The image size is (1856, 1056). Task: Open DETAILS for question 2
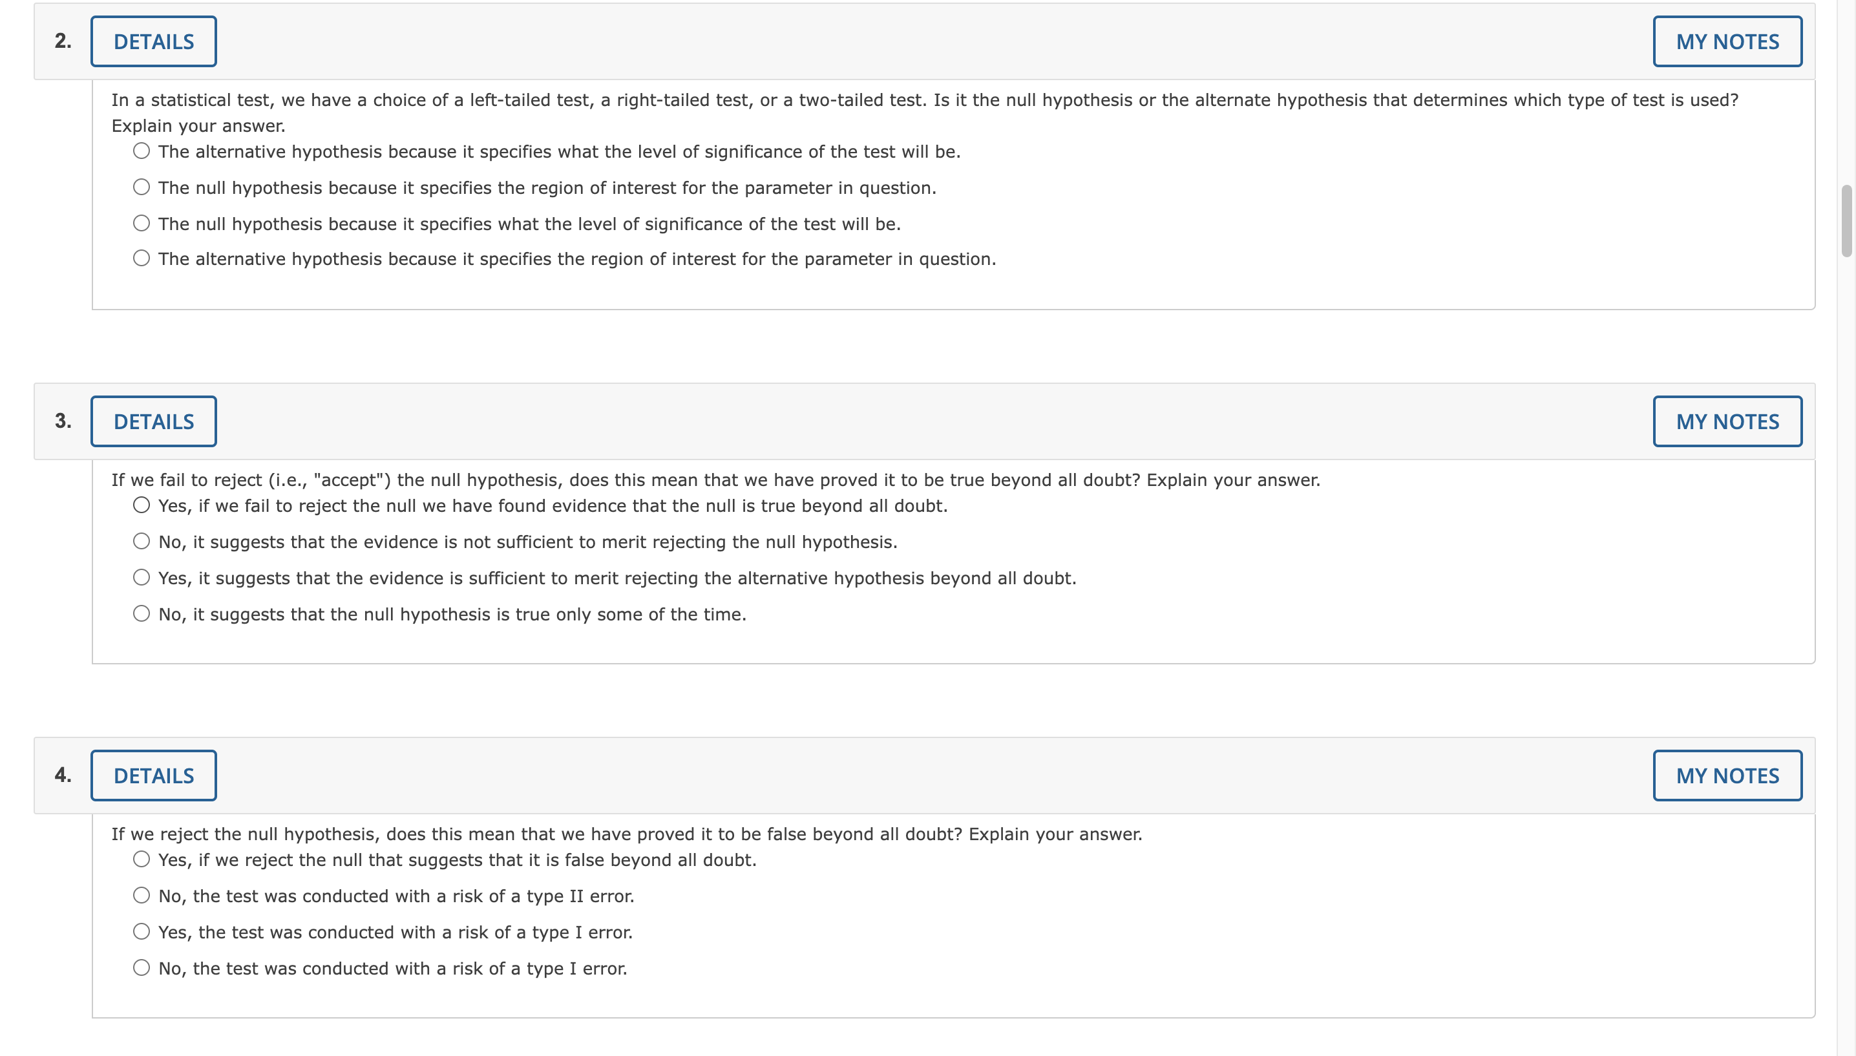click(153, 41)
